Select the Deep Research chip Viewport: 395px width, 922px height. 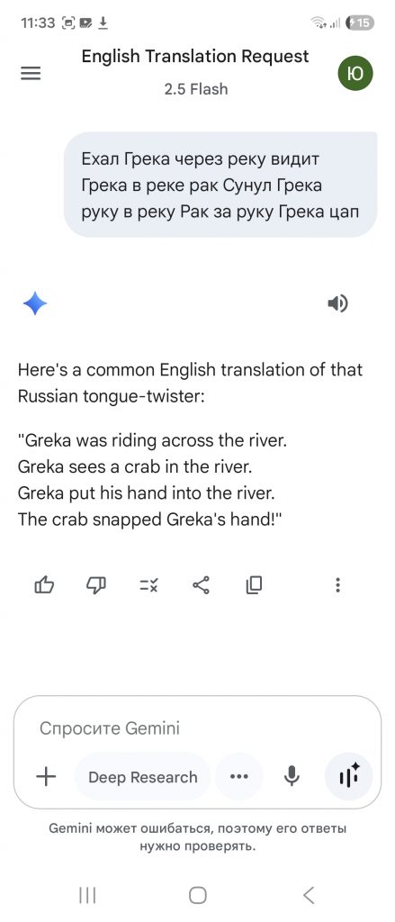click(143, 777)
